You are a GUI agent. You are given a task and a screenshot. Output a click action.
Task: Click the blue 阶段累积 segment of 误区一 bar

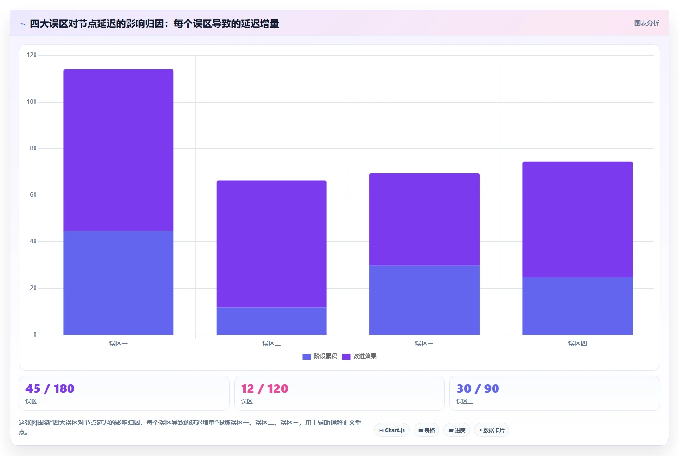tap(118, 283)
